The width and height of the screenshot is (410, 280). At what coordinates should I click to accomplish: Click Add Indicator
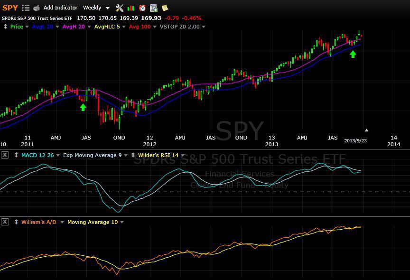coord(60,8)
